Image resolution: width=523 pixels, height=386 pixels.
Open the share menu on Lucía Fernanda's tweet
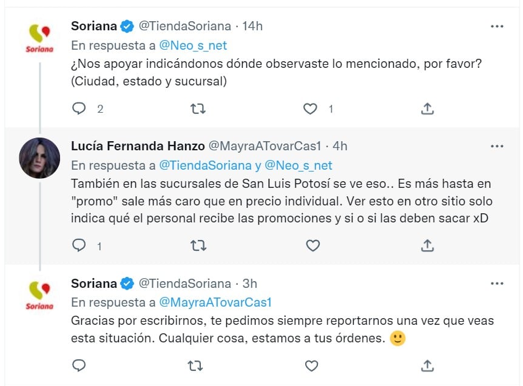[x=427, y=245]
